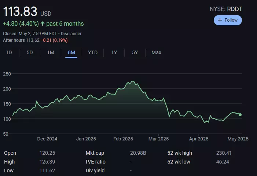Click the Feb 2025 axis label
Viewport: 257px width, 176px height.
tap(123, 139)
